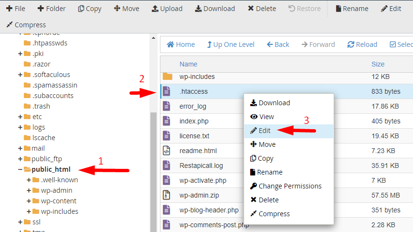Image resolution: width=413 pixels, height=232 pixels.
Task: Choose Delete in context menu
Action: pyautogui.click(x=289, y=200)
